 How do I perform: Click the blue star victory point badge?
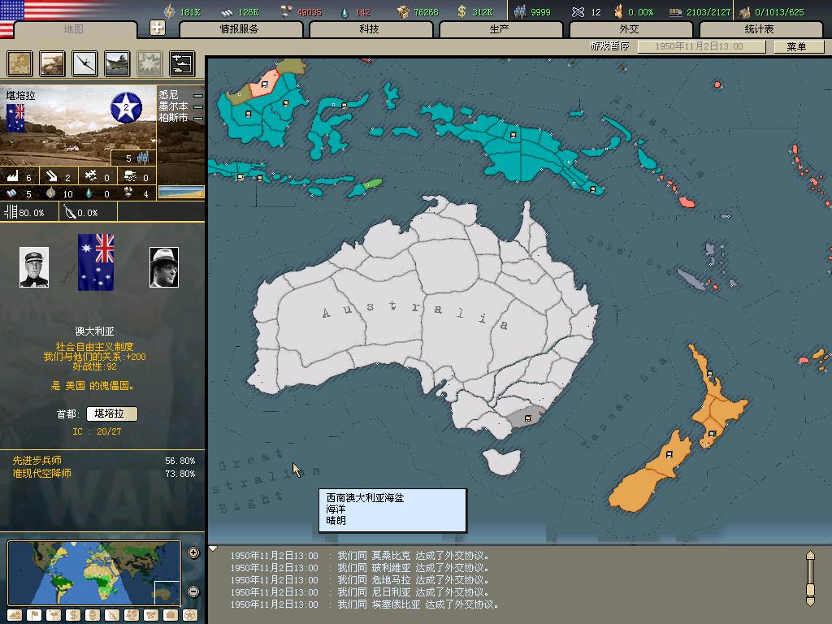click(126, 108)
